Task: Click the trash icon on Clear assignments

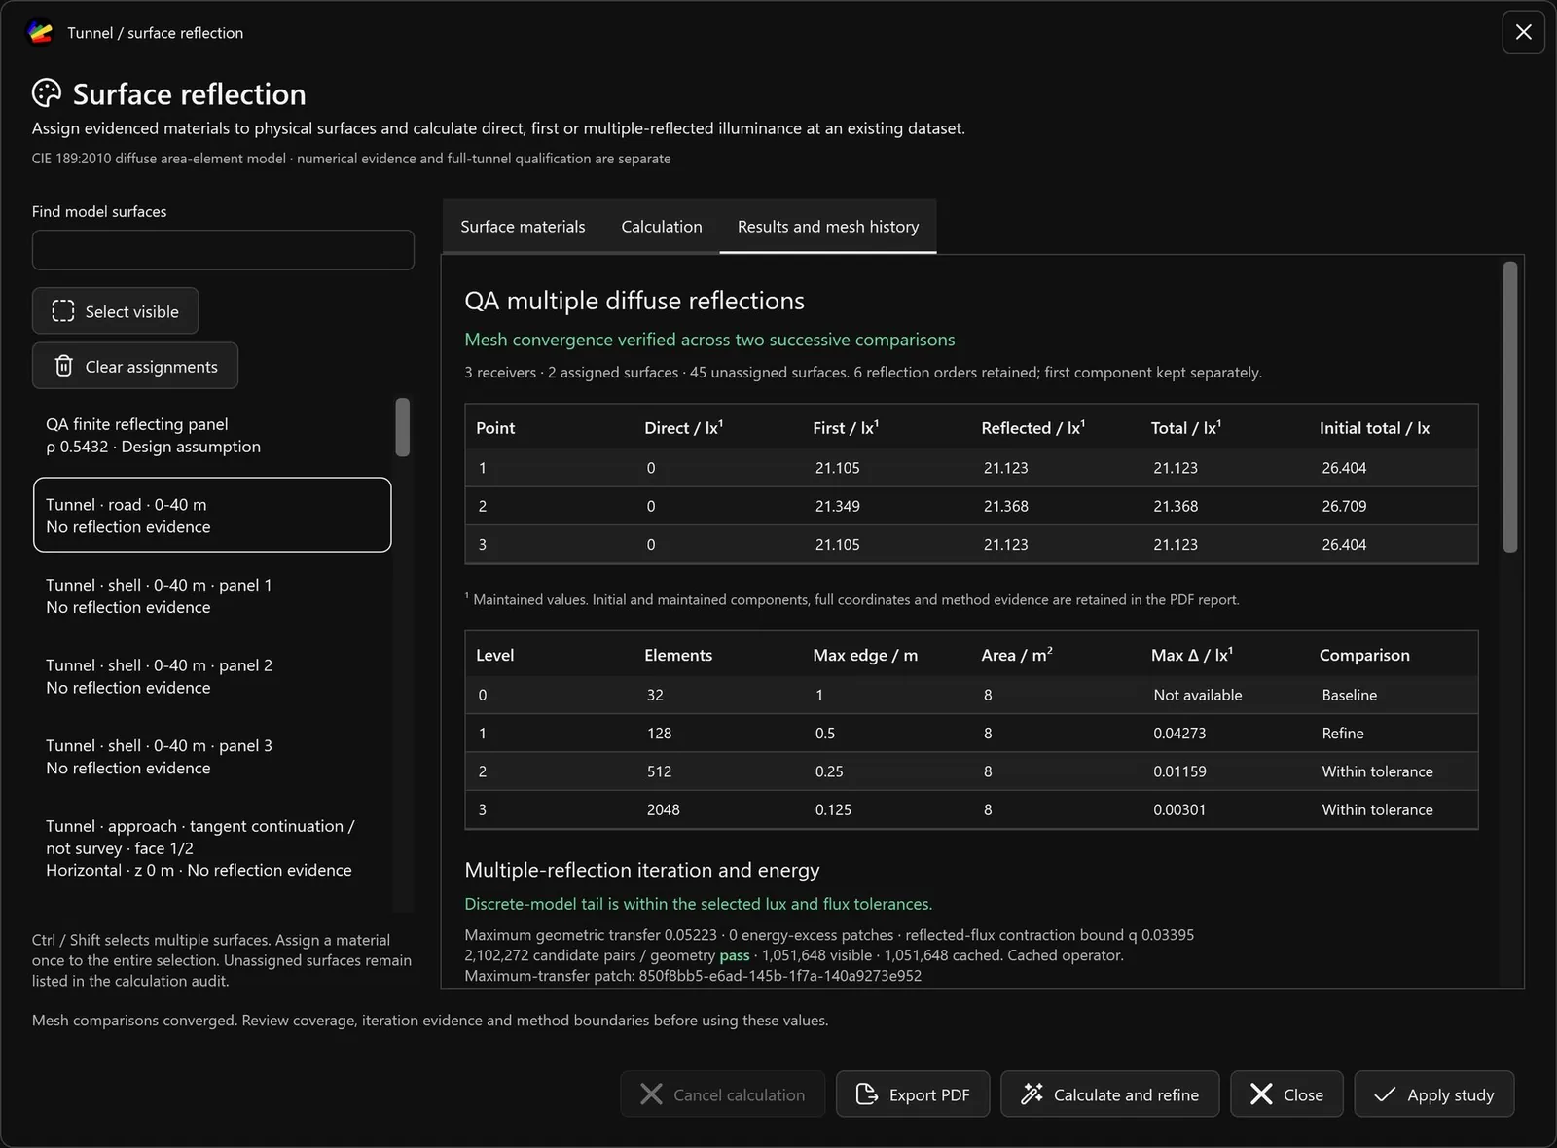Action: coord(63,366)
